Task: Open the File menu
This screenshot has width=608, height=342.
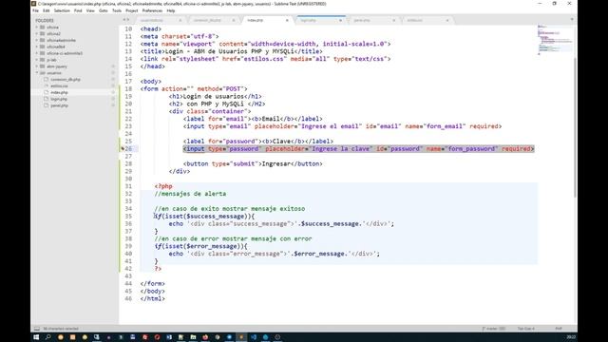Action: (36, 10)
